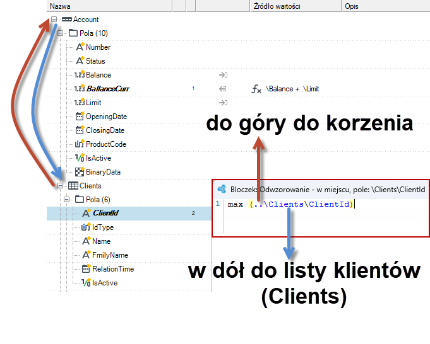Click the input arrow icon in Limit row
This screenshot has width=430, height=344.
coord(224,103)
